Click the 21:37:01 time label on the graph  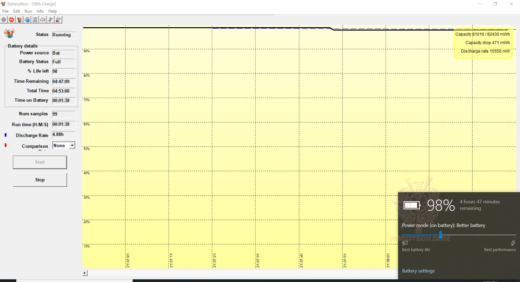pyautogui.click(x=128, y=261)
